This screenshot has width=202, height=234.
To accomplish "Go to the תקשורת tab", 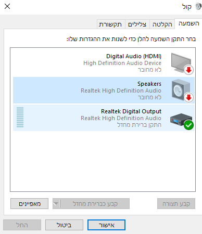I will tap(110, 24).
